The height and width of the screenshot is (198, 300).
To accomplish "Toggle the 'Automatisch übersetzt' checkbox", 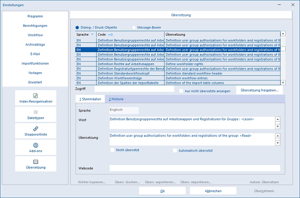I will tap(175, 151).
